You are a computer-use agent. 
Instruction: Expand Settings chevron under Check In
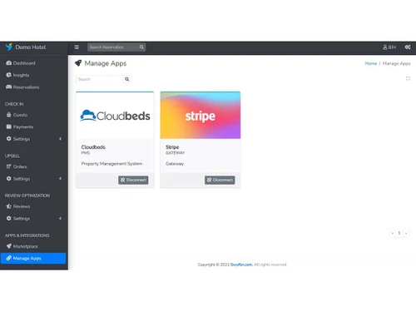tap(60, 139)
